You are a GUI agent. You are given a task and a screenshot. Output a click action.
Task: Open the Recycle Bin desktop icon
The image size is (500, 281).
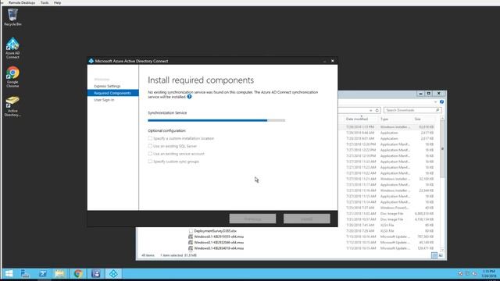(12, 17)
